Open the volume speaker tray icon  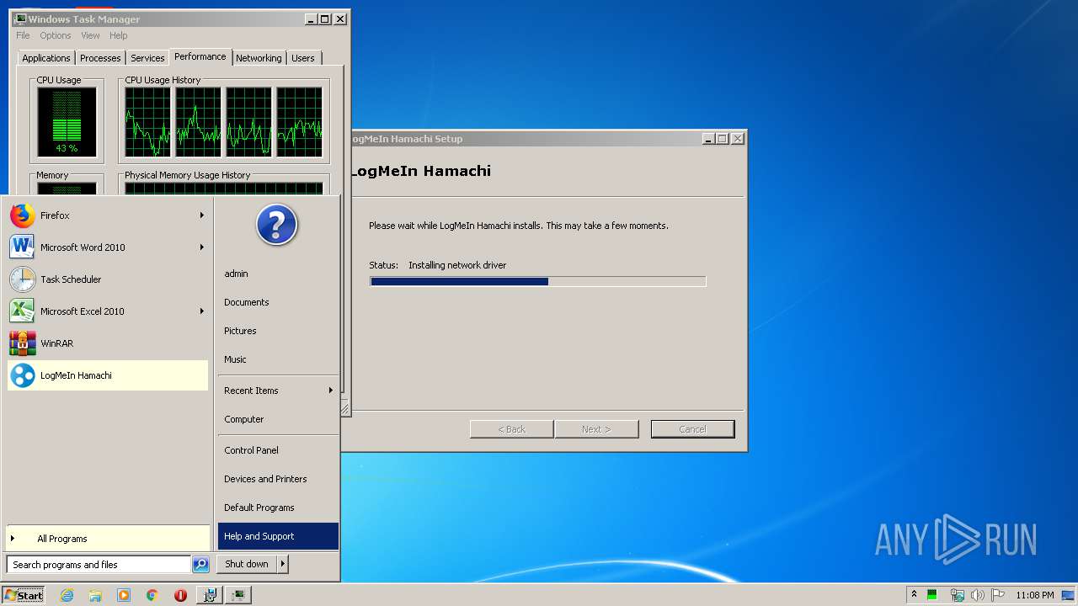click(978, 595)
